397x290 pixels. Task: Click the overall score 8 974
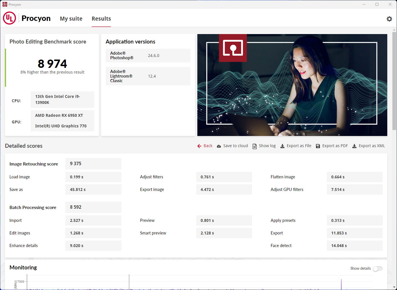coord(52,64)
